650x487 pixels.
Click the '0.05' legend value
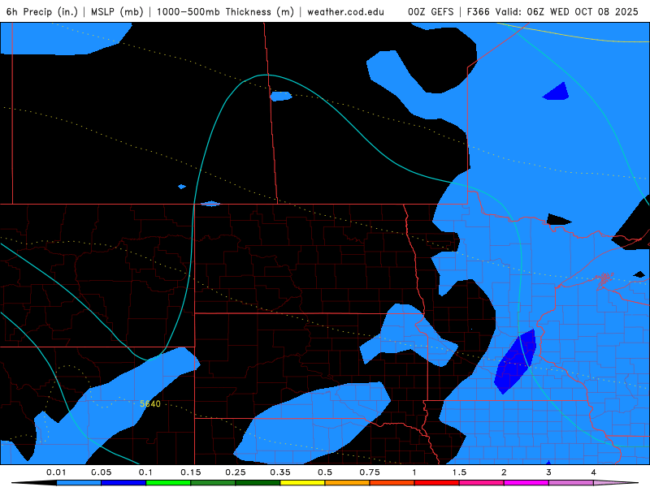point(101,472)
